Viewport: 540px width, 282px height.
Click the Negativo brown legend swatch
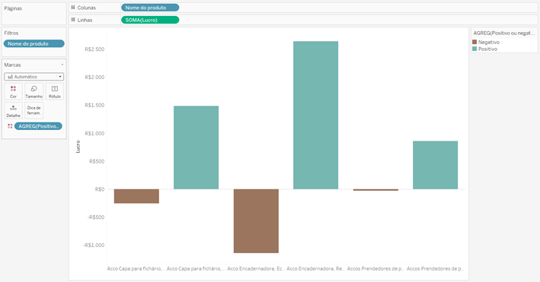tap(474, 42)
